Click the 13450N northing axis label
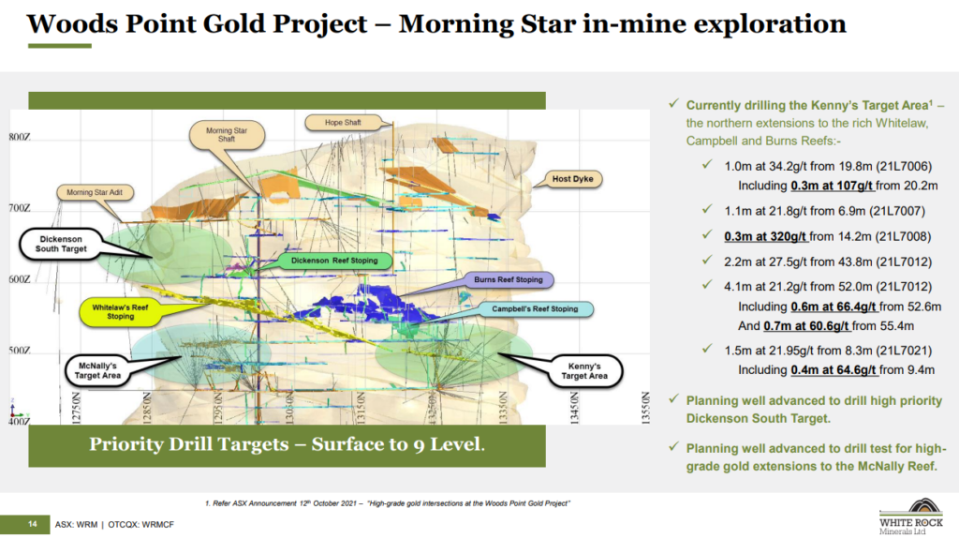The width and height of the screenshot is (959, 539). point(574,408)
